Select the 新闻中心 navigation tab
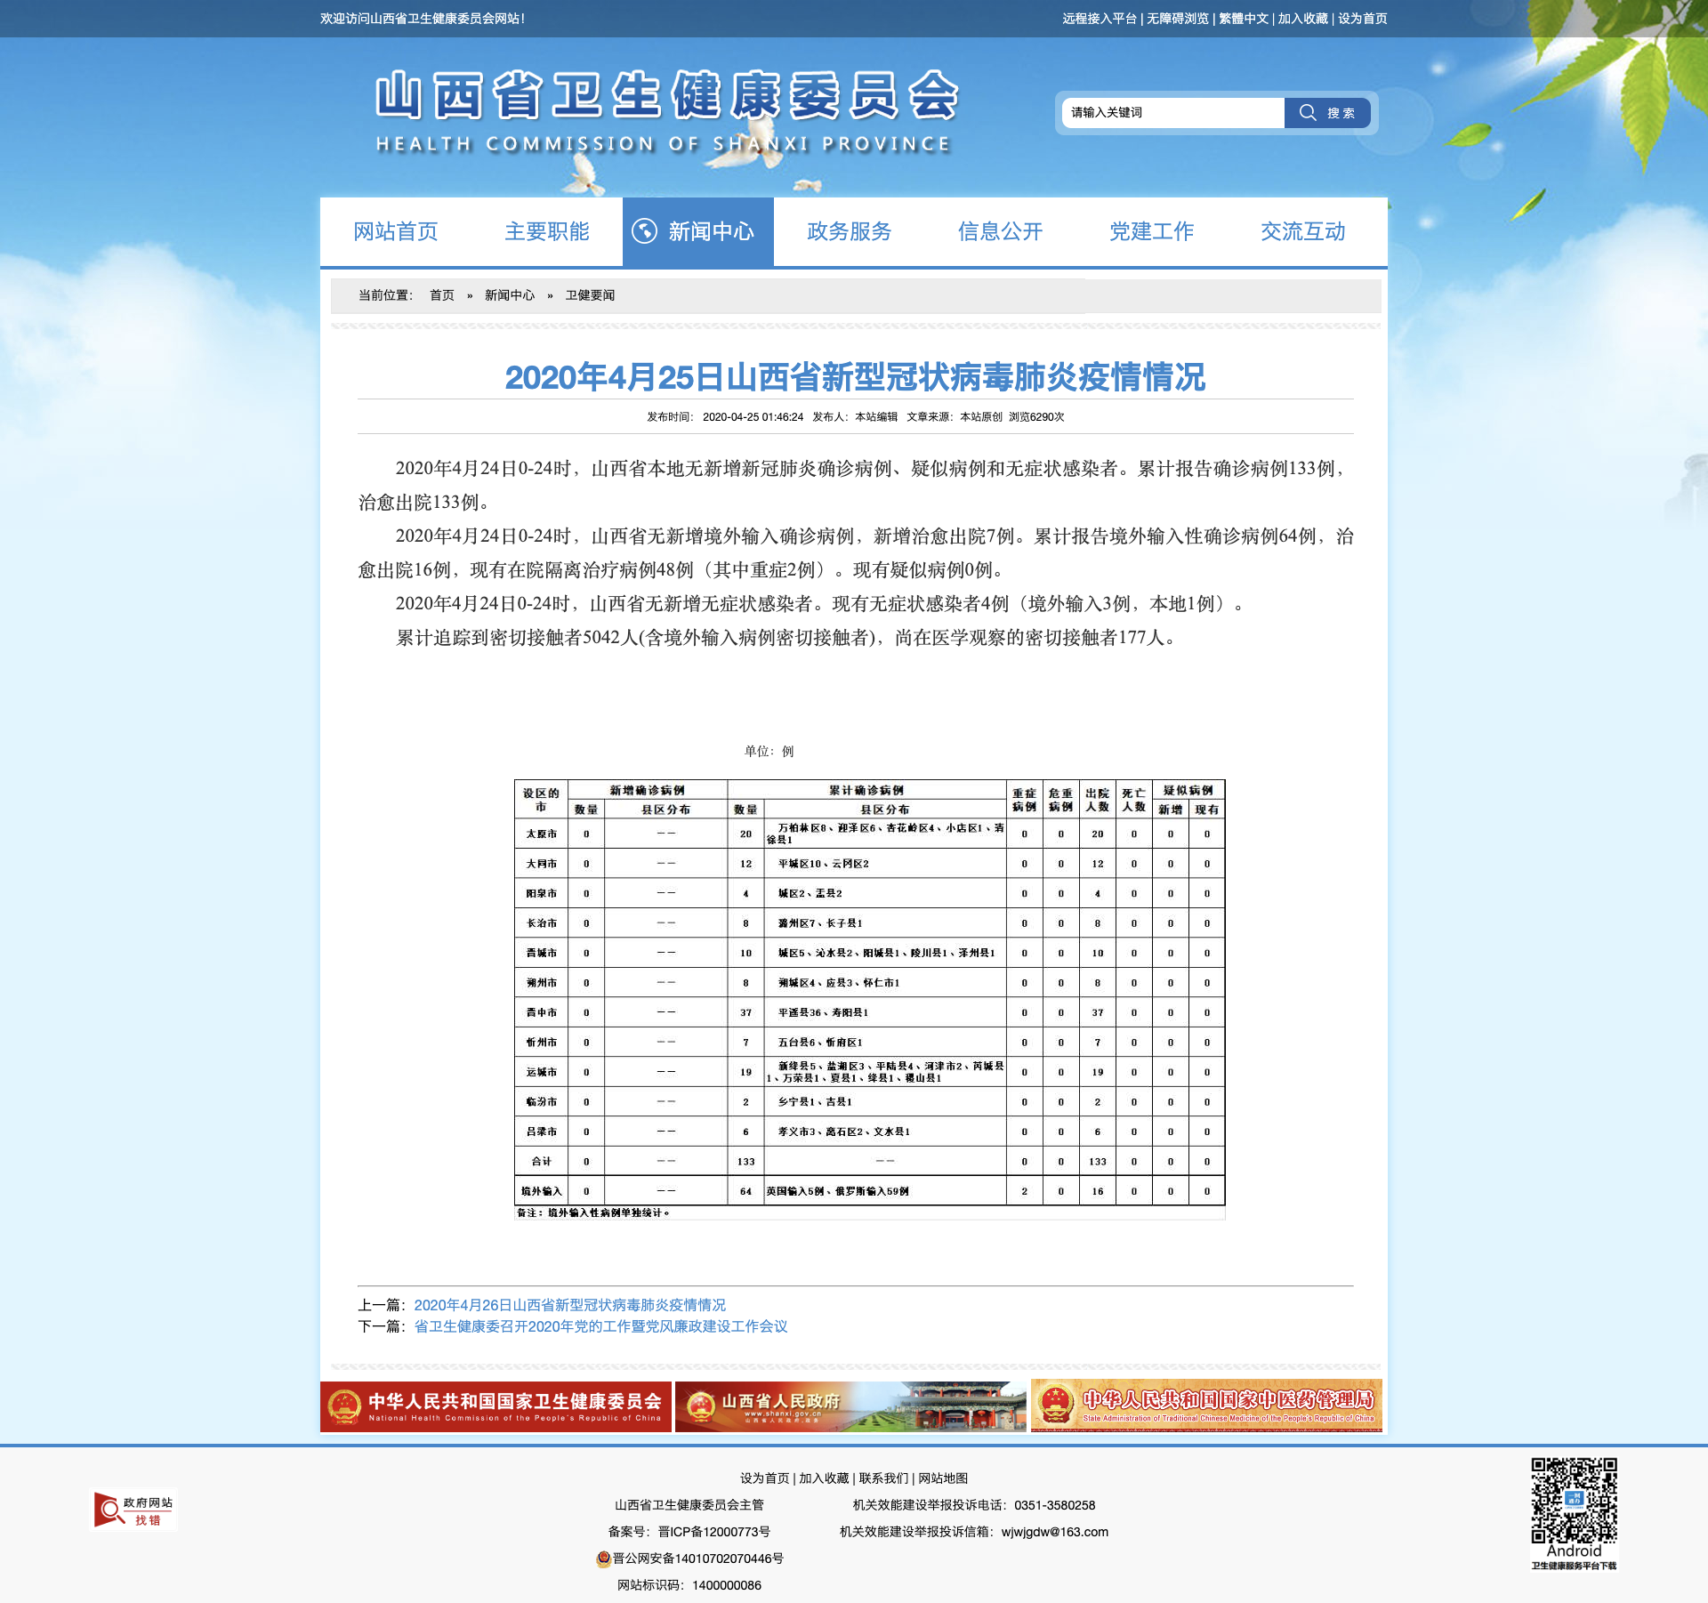This screenshot has height=1603, width=1708. (x=698, y=231)
